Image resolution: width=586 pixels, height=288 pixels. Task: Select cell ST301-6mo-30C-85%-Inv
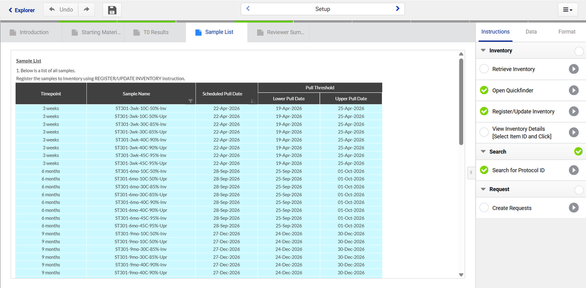tap(141, 187)
